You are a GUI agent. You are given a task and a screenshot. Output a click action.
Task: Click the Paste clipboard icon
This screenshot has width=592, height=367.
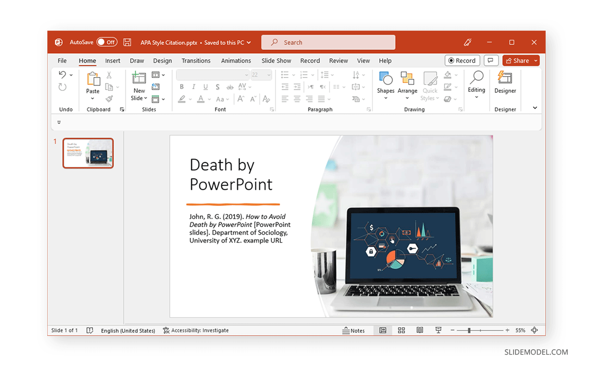coord(93,79)
